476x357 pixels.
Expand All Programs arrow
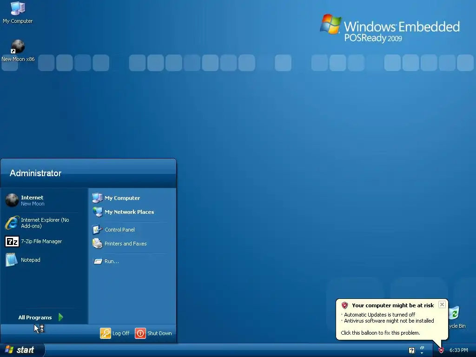(x=61, y=317)
